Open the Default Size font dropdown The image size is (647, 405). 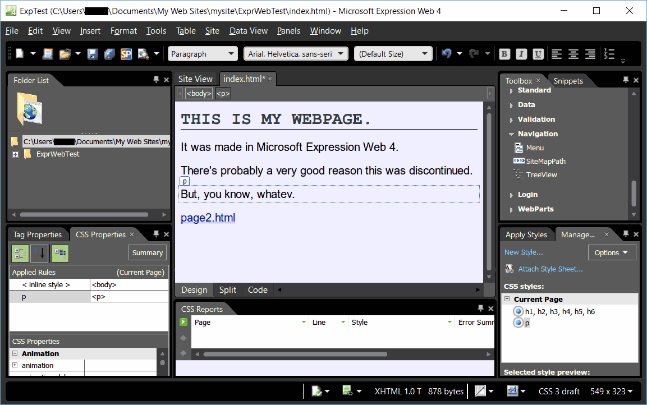click(x=393, y=54)
